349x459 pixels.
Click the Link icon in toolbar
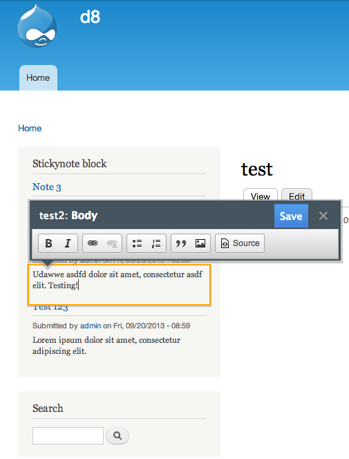pos(93,243)
